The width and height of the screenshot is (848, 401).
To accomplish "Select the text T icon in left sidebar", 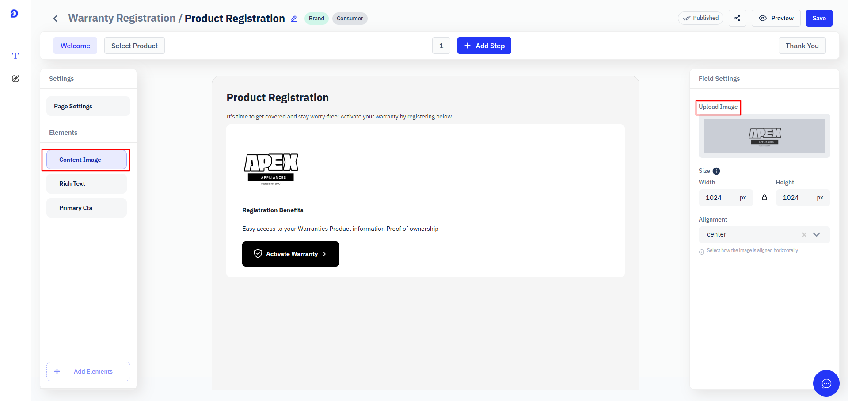I will click(15, 56).
